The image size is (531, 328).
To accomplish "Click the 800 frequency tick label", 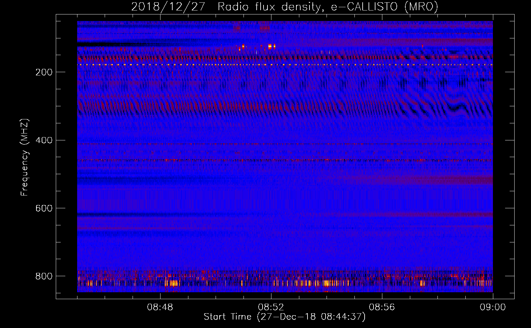I will coord(44,276).
